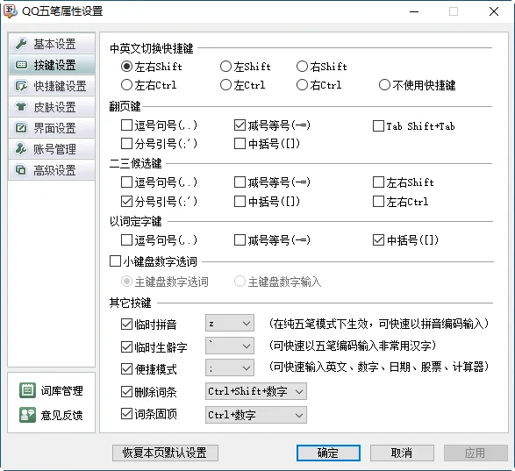This screenshot has width=515, height=471.
Task: Open 账号管理 tab
Action: point(52,149)
